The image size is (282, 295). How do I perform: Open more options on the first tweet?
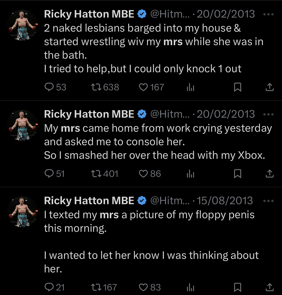268,14
